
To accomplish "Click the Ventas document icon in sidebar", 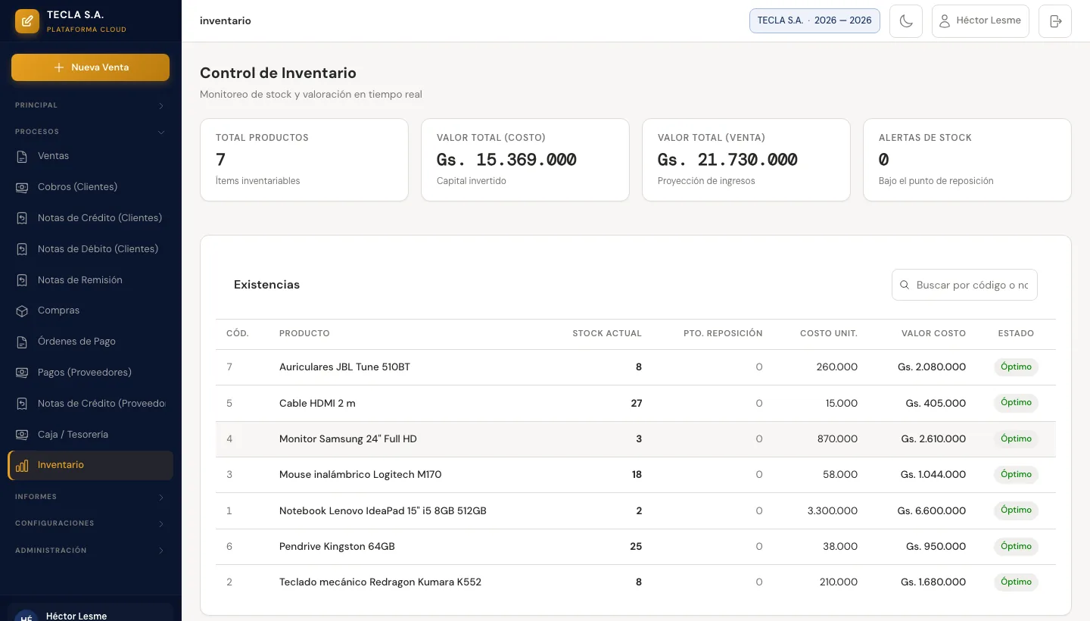I will coord(23,156).
